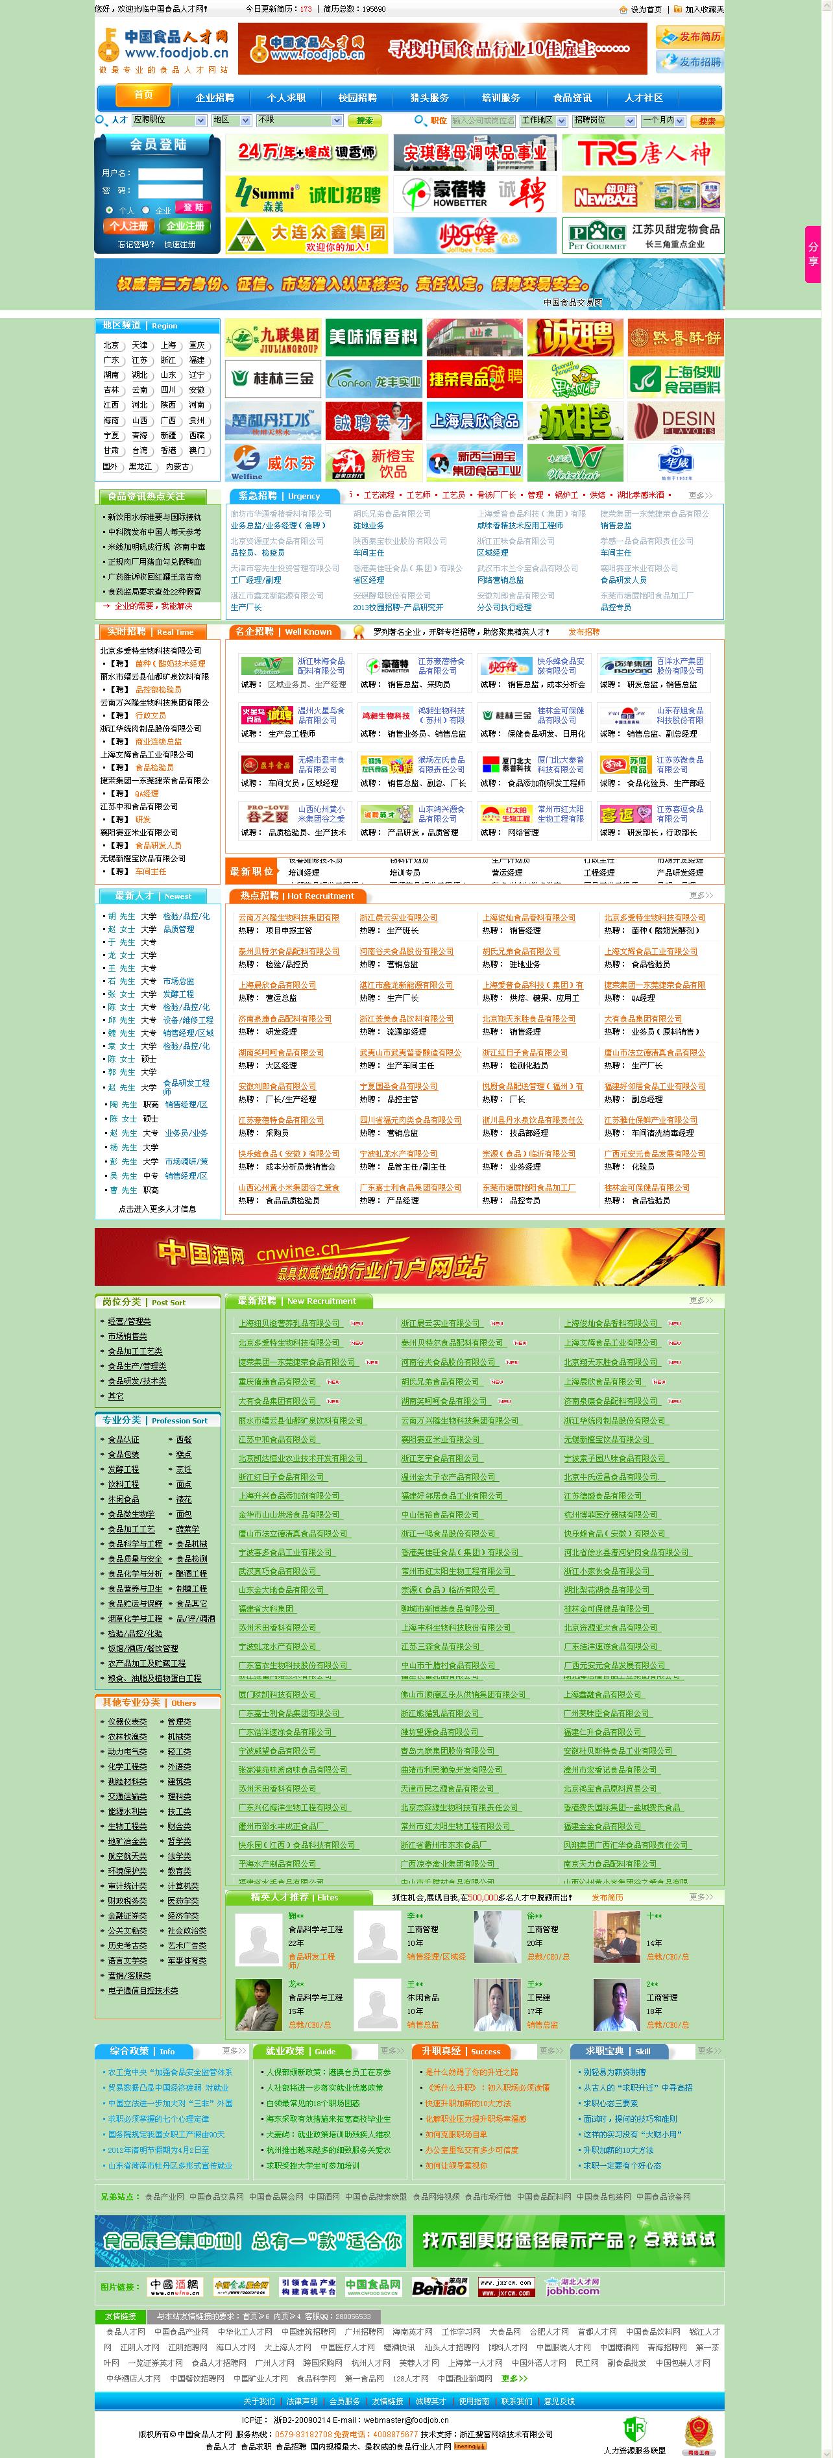Click 更多>> in the 紧急招聘 section
Image resolution: width=833 pixels, height=2458 pixels.
[701, 495]
